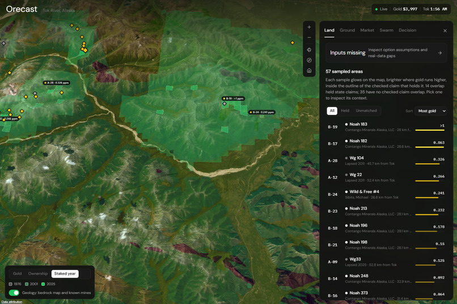Viewport: 457px width, 304px height.
Task: Select the B-19 >1 ppm map label
Action: 233,99
